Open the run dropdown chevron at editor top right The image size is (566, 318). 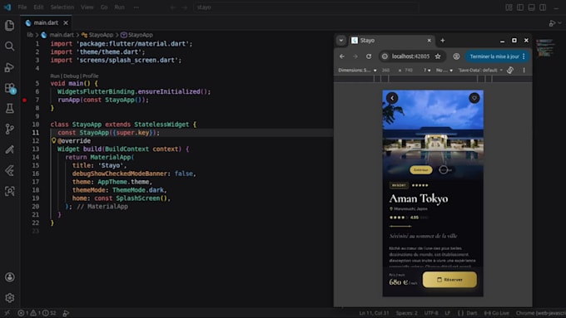coord(560,23)
